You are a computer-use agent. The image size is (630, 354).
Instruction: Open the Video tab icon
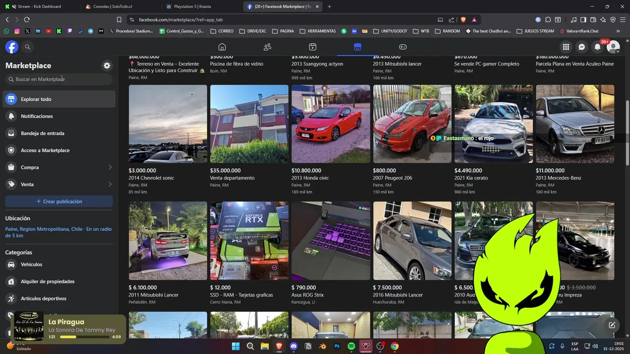tap(313, 47)
